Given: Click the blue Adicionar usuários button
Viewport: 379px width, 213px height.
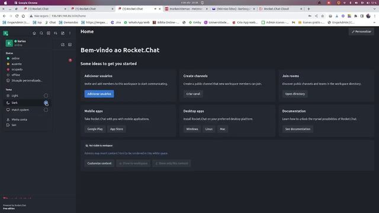Looking at the screenshot, I should pos(99,94).
